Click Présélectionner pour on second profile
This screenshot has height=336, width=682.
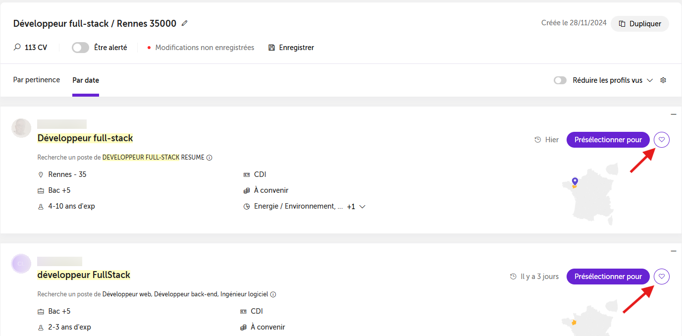pyautogui.click(x=608, y=277)
